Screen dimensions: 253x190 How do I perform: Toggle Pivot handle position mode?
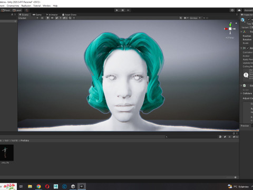(x=5, y=11)
